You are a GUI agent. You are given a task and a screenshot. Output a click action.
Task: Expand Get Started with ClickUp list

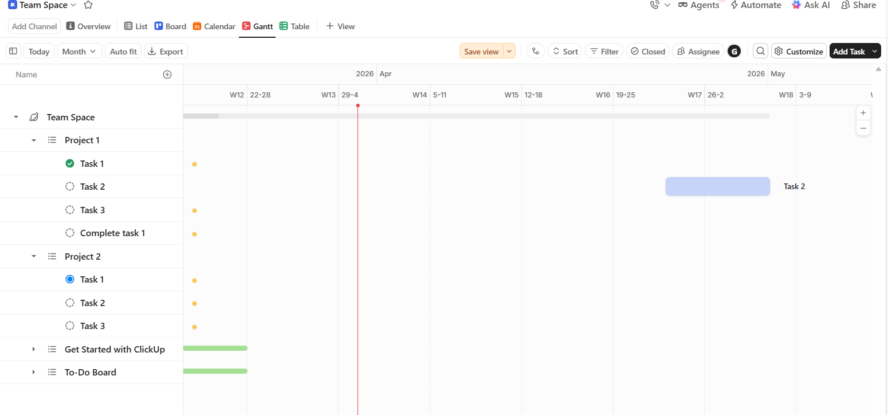(x=34, y=349)
